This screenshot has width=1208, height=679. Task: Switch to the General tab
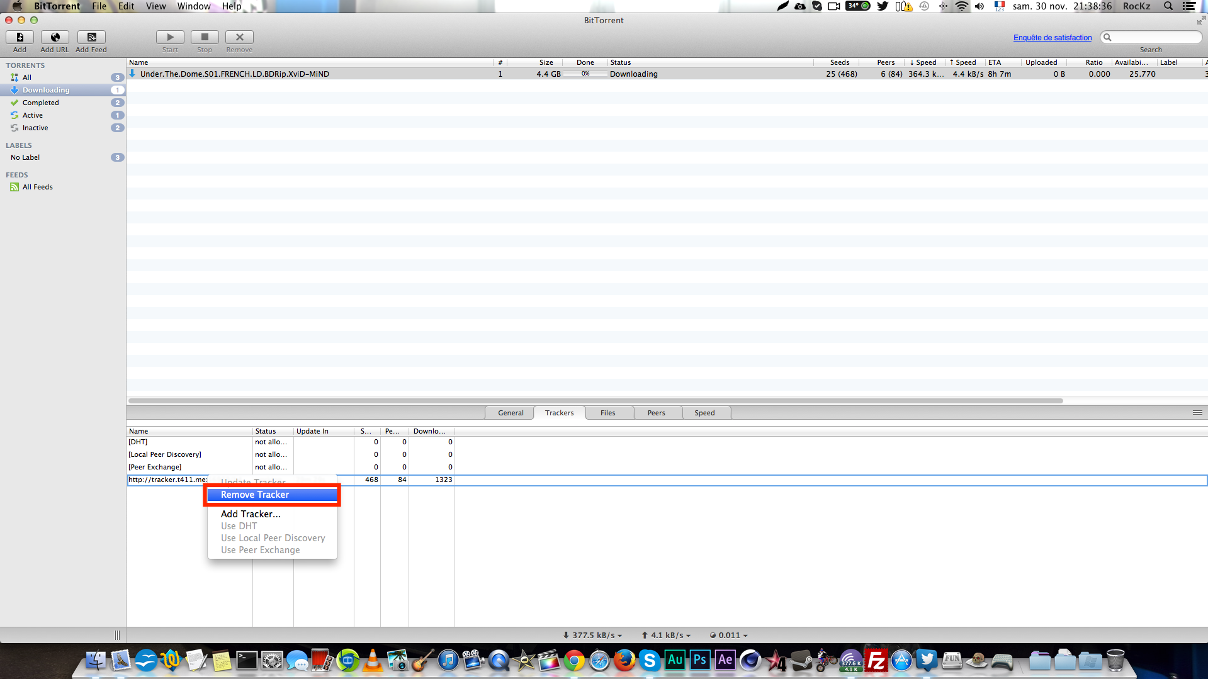point(511,413)
